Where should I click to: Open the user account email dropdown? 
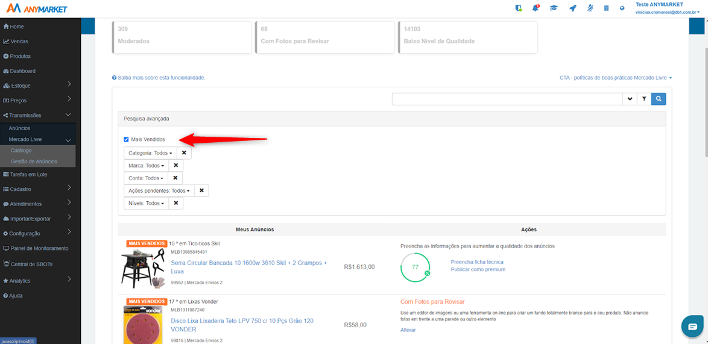668,13
